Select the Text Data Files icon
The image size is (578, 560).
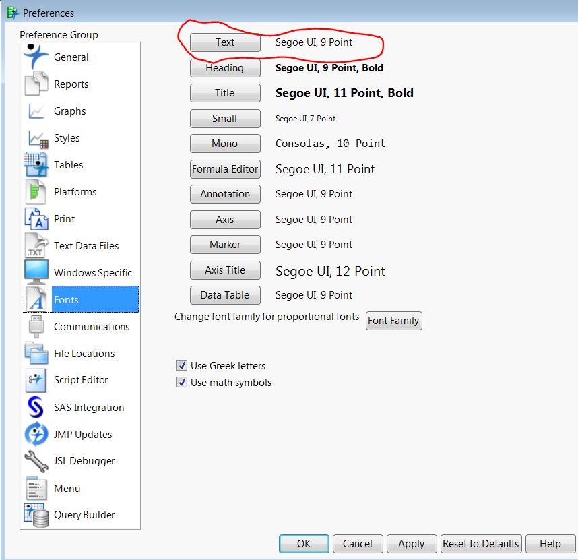coord(35,245)
